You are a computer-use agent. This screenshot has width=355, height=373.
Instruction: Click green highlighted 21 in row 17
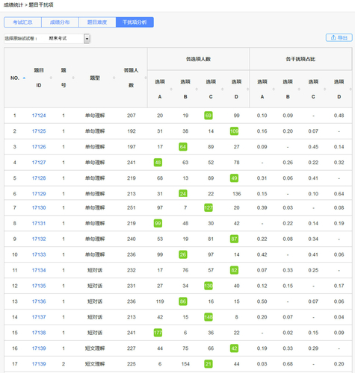(209, 364)
